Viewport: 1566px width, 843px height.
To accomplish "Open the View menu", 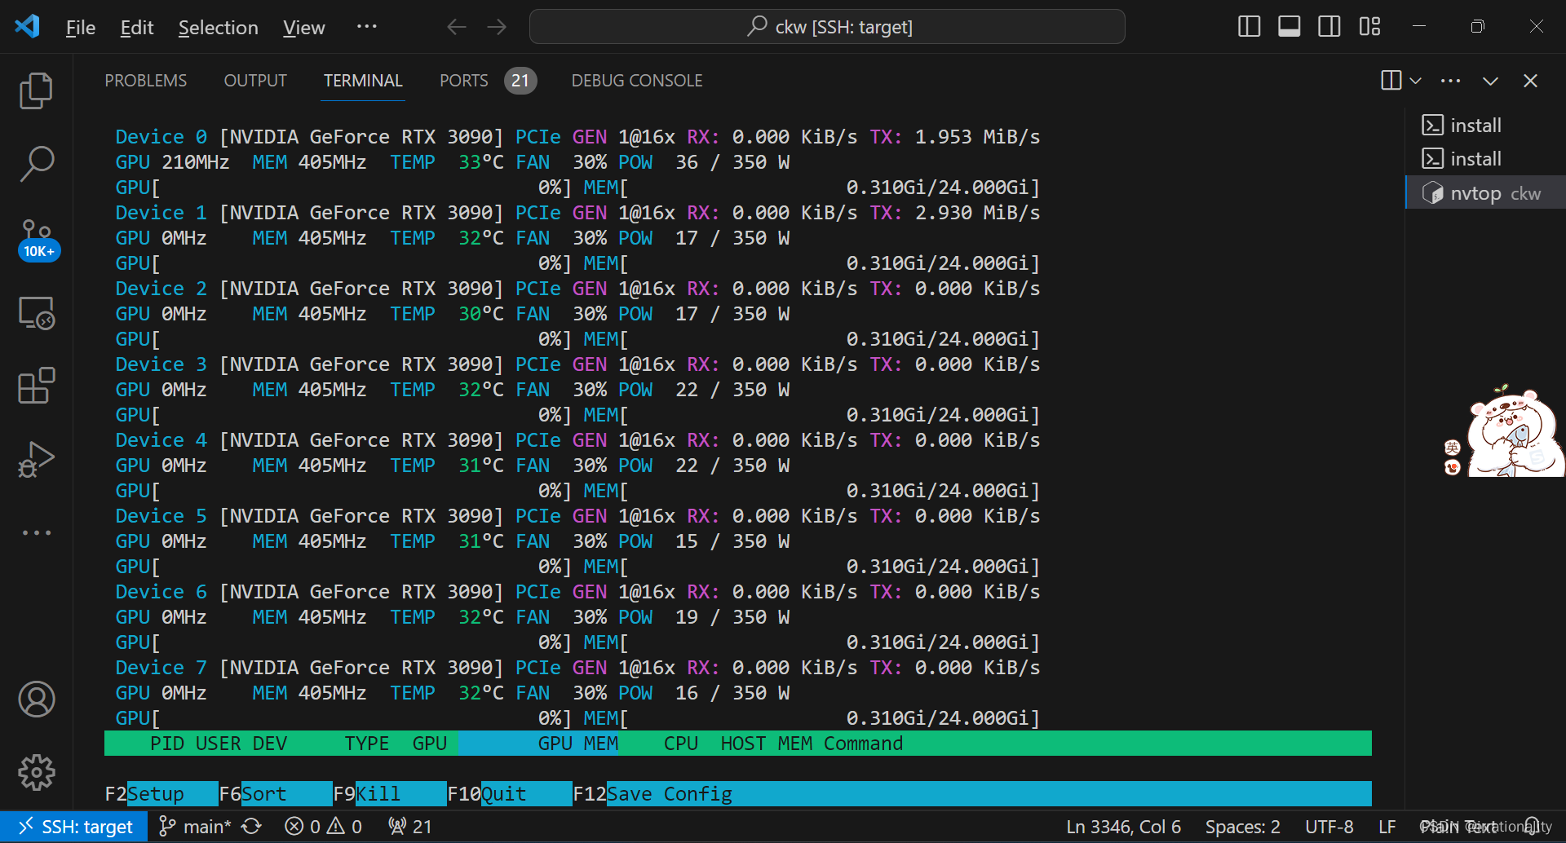I will [x=304, y=27].
